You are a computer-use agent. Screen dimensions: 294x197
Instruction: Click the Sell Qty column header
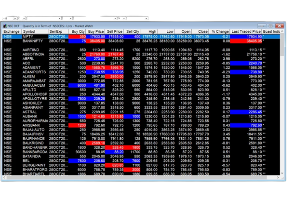[x=132, y=31]
